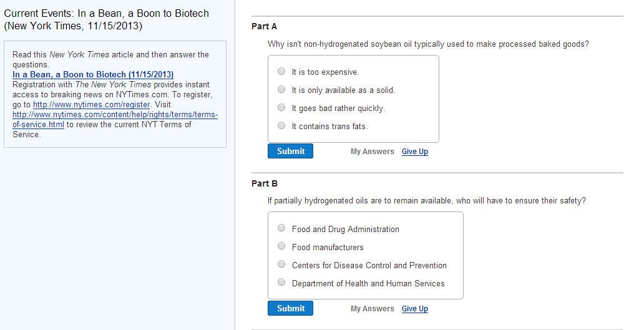Screen dimensions: 639x330
Task: Select "It is too expensive" radio button
Action: click(x=281, y=72)
